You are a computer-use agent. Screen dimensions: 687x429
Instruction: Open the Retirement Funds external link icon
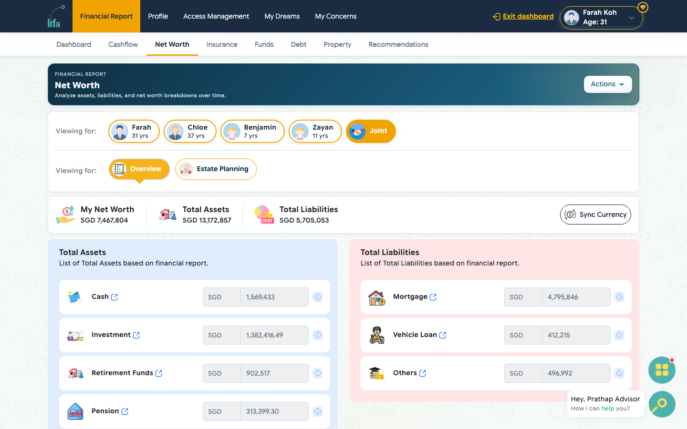click(x=159, y=373)
